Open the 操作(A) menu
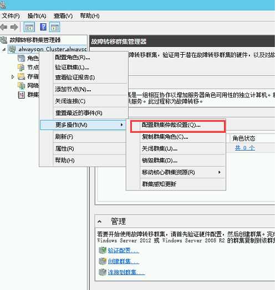 pos(37,16)
